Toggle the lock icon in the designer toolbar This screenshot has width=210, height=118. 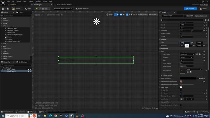(117, 15)
